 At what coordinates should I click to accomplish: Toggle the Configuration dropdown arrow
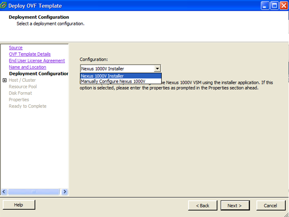pos(157,69)
